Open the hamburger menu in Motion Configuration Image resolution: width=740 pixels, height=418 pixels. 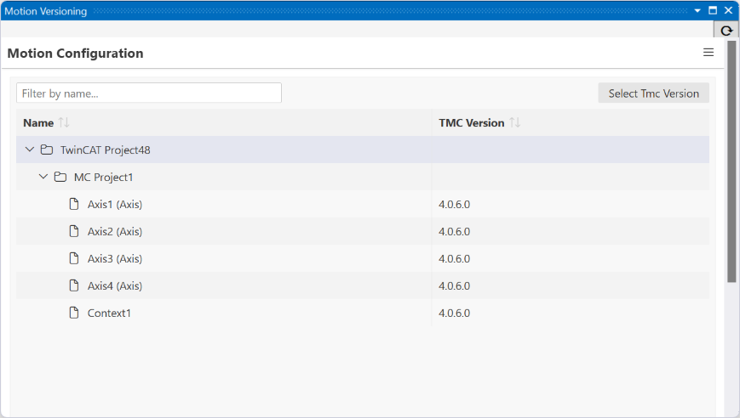pos(708,53)
